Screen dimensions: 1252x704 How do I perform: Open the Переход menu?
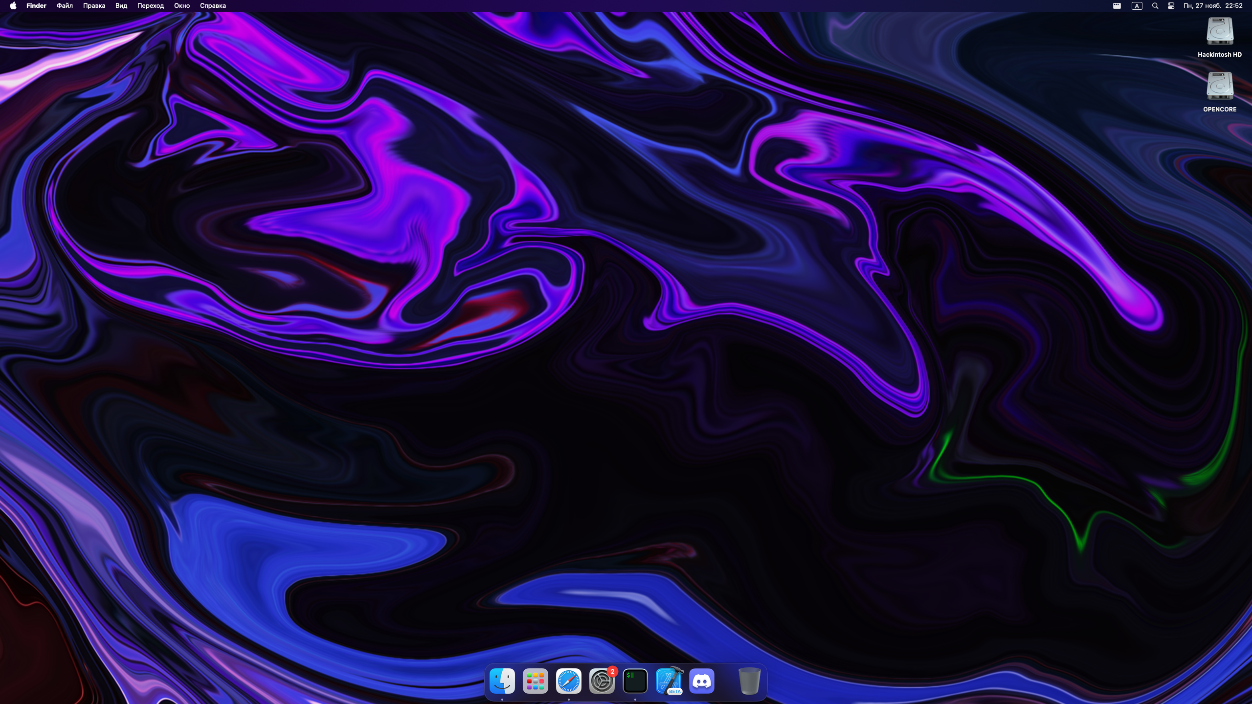click(x=151, y=6)
